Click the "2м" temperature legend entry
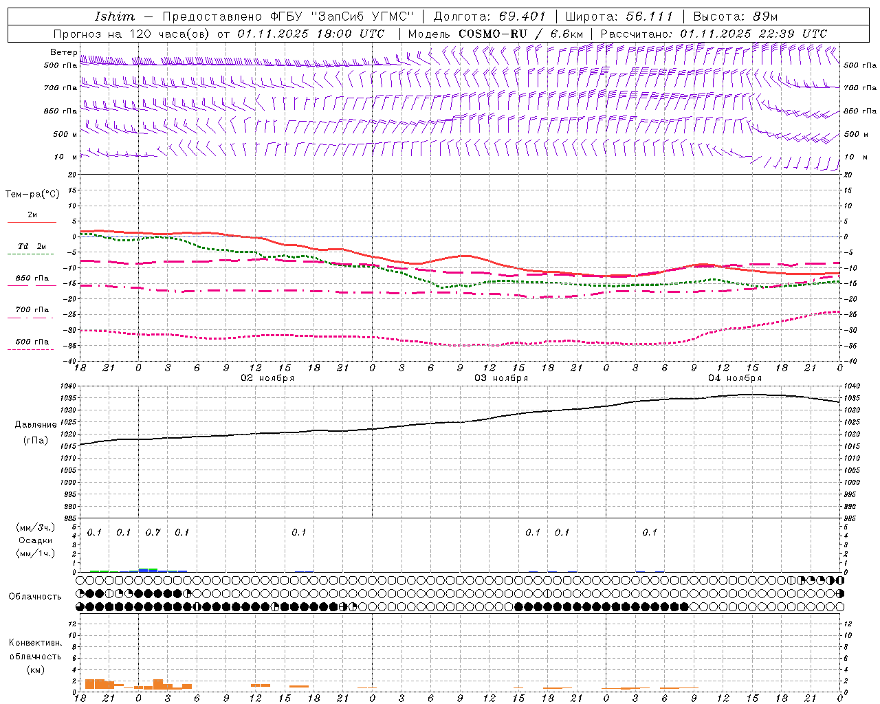This screenshot has width=880, height=704. click(x=32, y=215)
